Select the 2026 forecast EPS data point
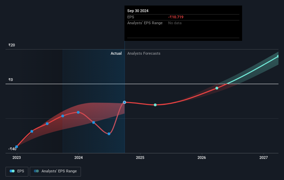The width and height of the screenshot is (284, 180). (217, 88)
